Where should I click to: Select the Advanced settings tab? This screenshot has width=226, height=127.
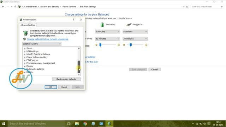(x=28, y=25)
